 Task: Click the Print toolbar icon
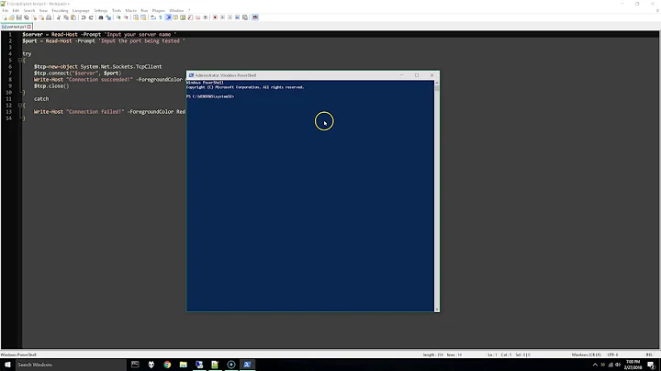(49, 17)
